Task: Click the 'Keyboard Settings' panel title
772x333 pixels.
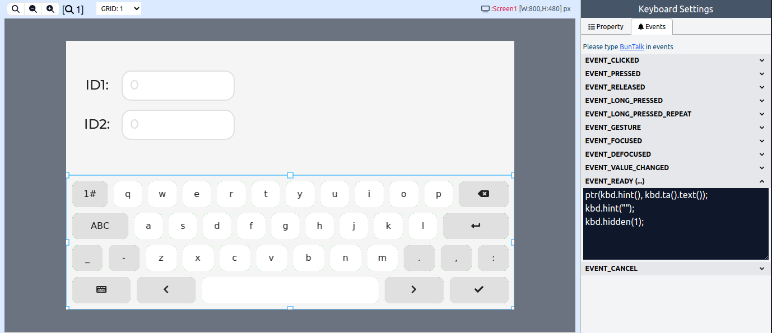Action: (x=676, y=9)
